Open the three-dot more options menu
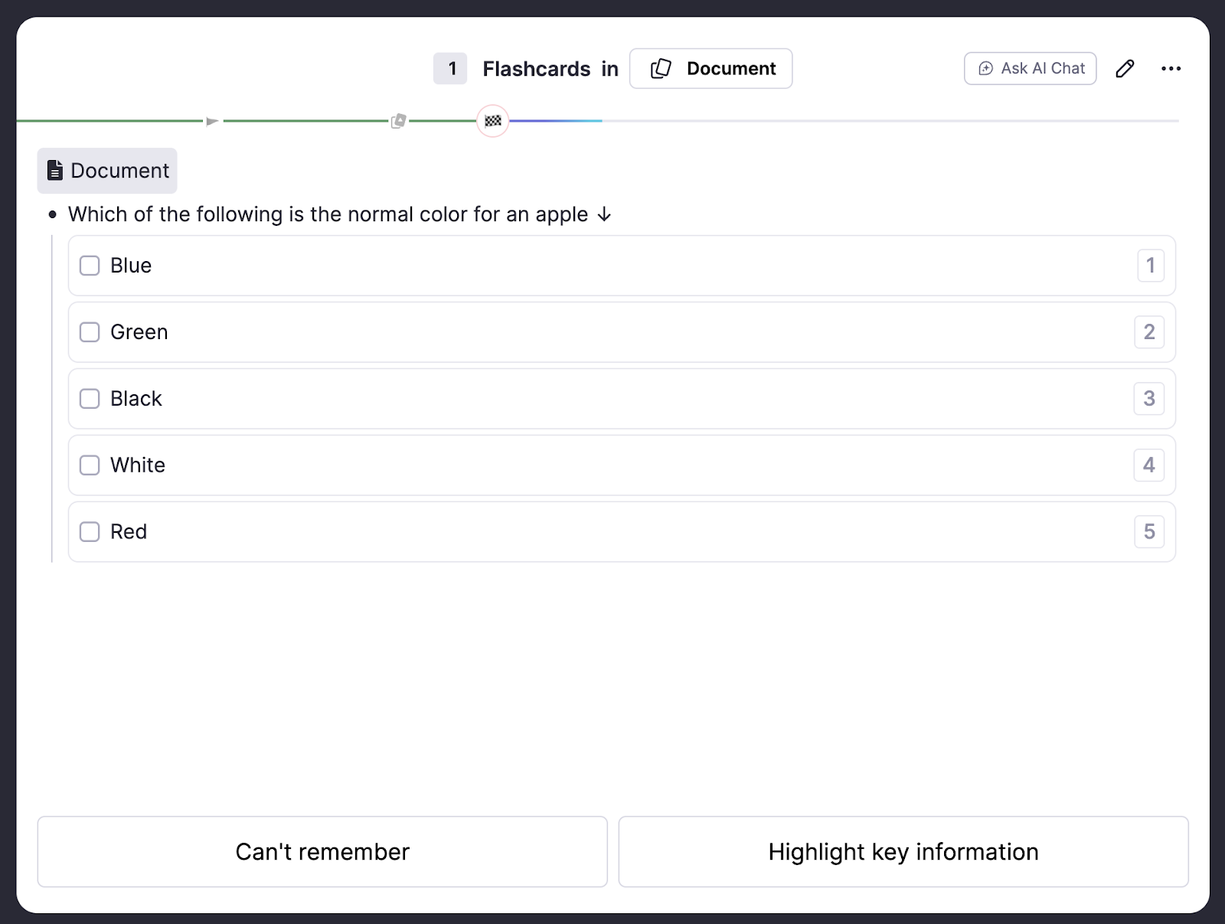The image size is (1225, 924). (1171, 69)
